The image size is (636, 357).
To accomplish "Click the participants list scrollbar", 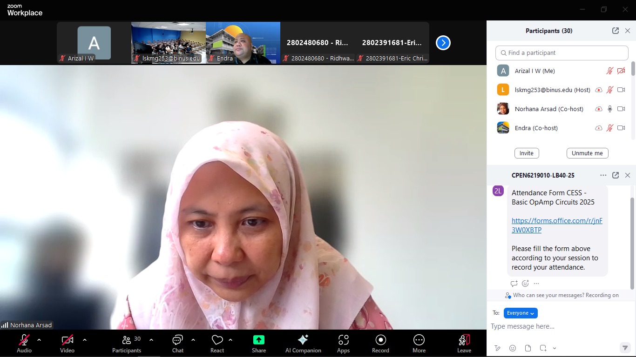I will (x=633, y=68).
